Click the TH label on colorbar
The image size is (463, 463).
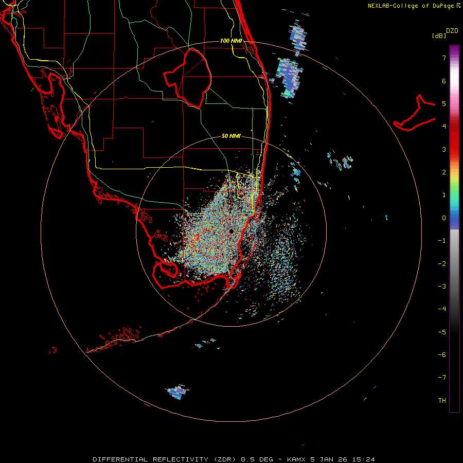pos(442,400)
